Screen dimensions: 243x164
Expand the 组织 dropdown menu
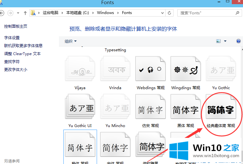coord(71,41)
